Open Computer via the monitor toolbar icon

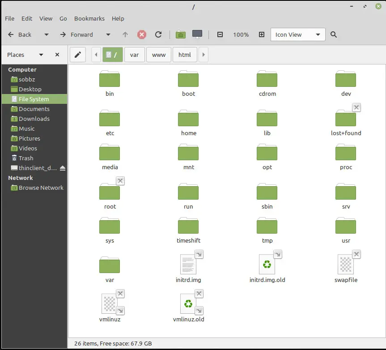tap(197, 34)
